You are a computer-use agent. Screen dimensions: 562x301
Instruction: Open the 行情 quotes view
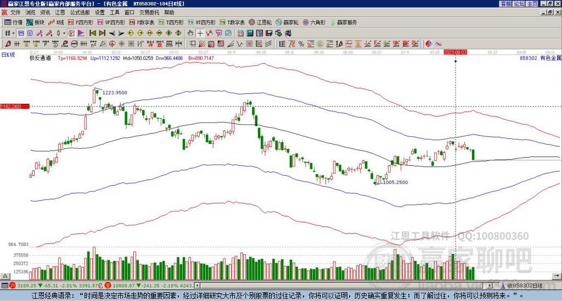[13, 22]
